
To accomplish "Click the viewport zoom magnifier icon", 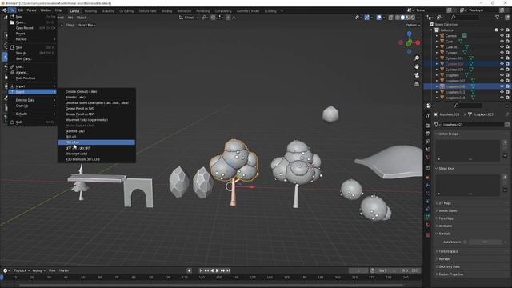I will [x=417, y=58].
